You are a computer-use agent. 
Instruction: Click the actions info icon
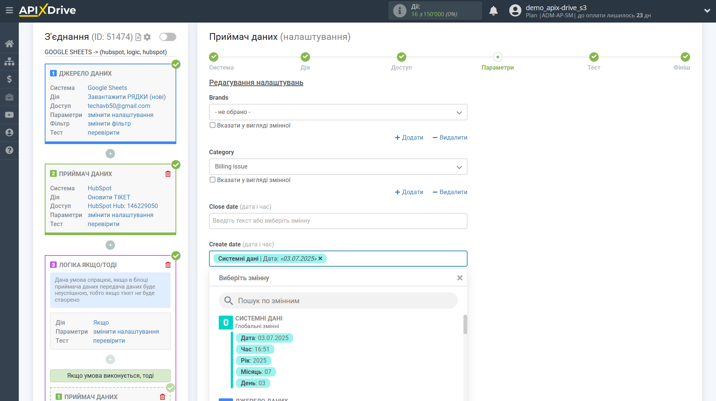[x=400, y=11]
